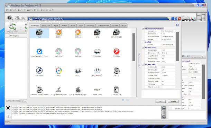Screen dimensions: 211x128
Task: Click the upper panel splitter arrow
Action: point(139,55)
